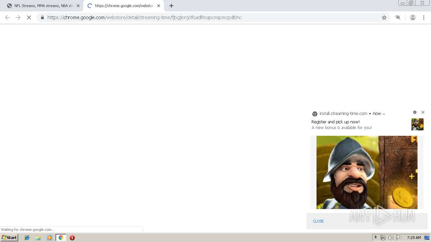Open Windows Explorer folder in taskbar
431x242 pixels.
pyautogui.click(x=38, y=238)
